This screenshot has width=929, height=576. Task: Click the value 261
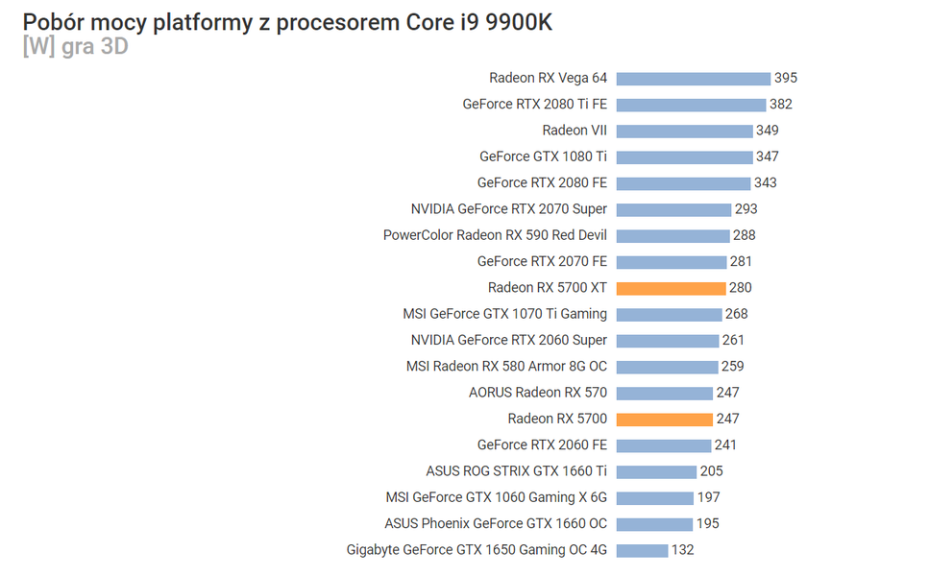(x=733, y=340)
